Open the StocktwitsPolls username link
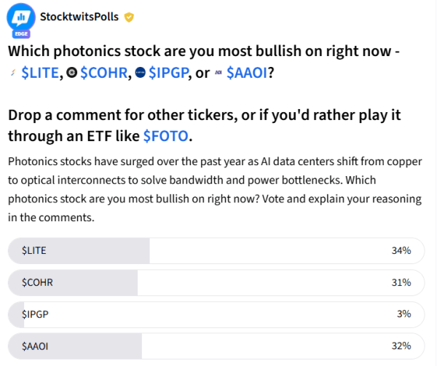This screenshot has width=437, height=366. (79, 17)
